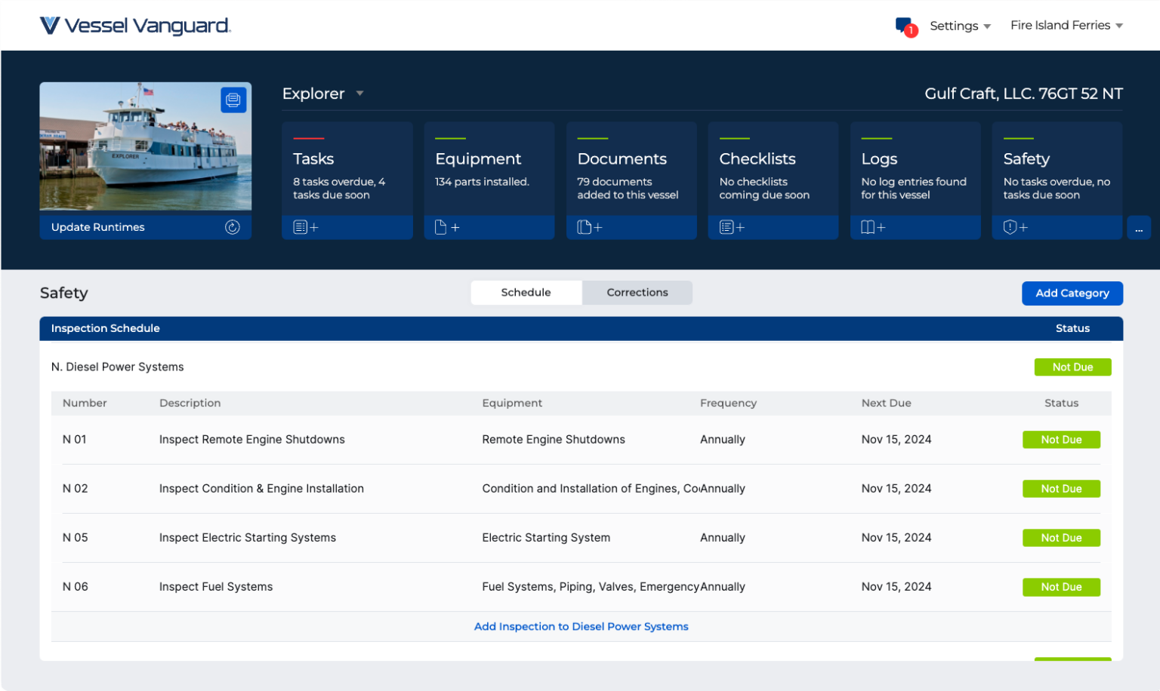Click the Explorer vessel thumbnail photo

(x=145, y=146)
